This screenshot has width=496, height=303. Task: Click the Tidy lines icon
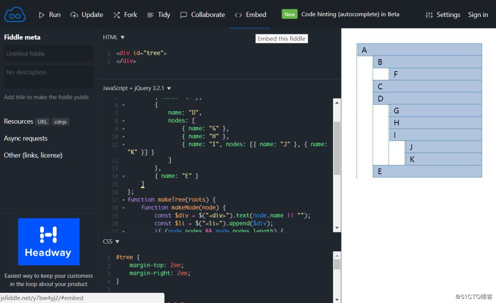click(150, 15)
